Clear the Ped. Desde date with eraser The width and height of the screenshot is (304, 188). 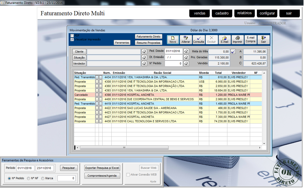(186, 51)
